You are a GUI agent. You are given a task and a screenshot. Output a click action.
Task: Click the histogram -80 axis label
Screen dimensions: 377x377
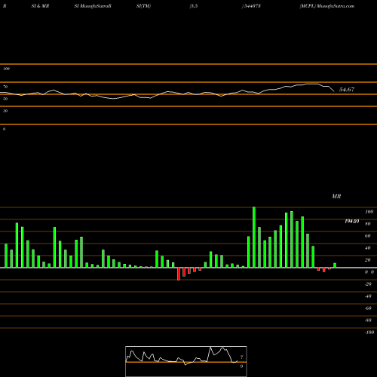click(368, 320)
